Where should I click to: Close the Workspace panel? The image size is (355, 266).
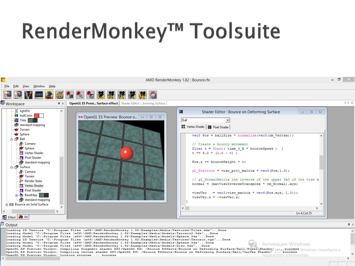tap(63, 104)
